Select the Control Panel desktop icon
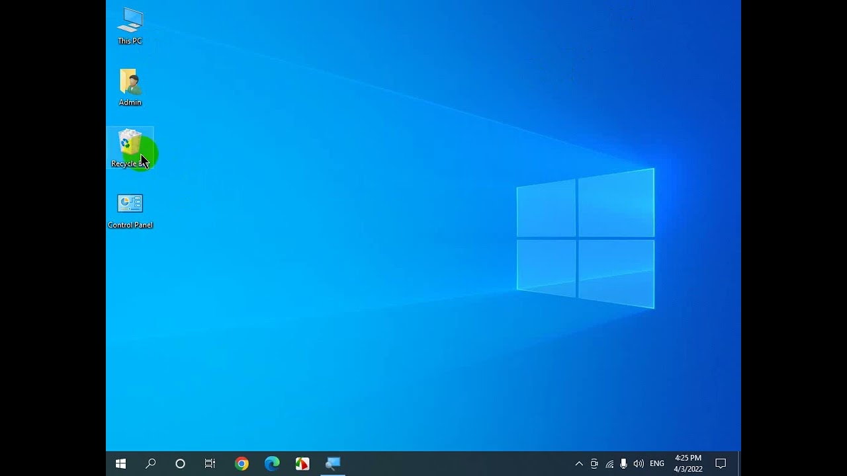 (130, 211)
